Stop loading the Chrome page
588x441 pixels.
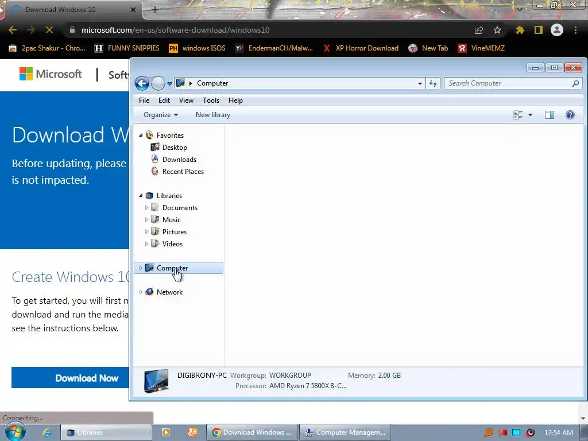click(49, 30)
